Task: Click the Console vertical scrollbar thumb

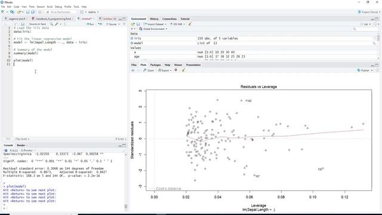Action: click(x=126, y=206)
